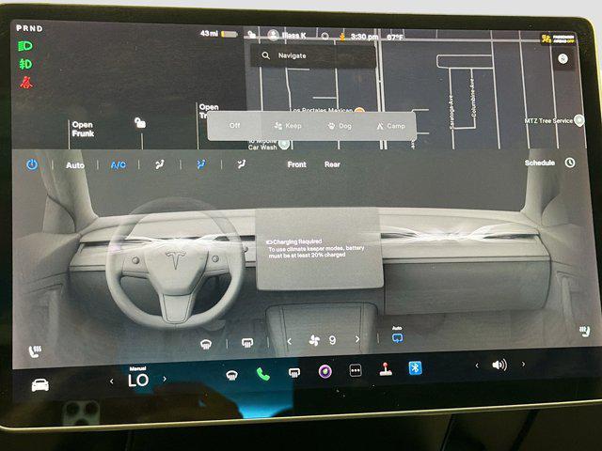Open the all apps menu

tap(356, 370)
